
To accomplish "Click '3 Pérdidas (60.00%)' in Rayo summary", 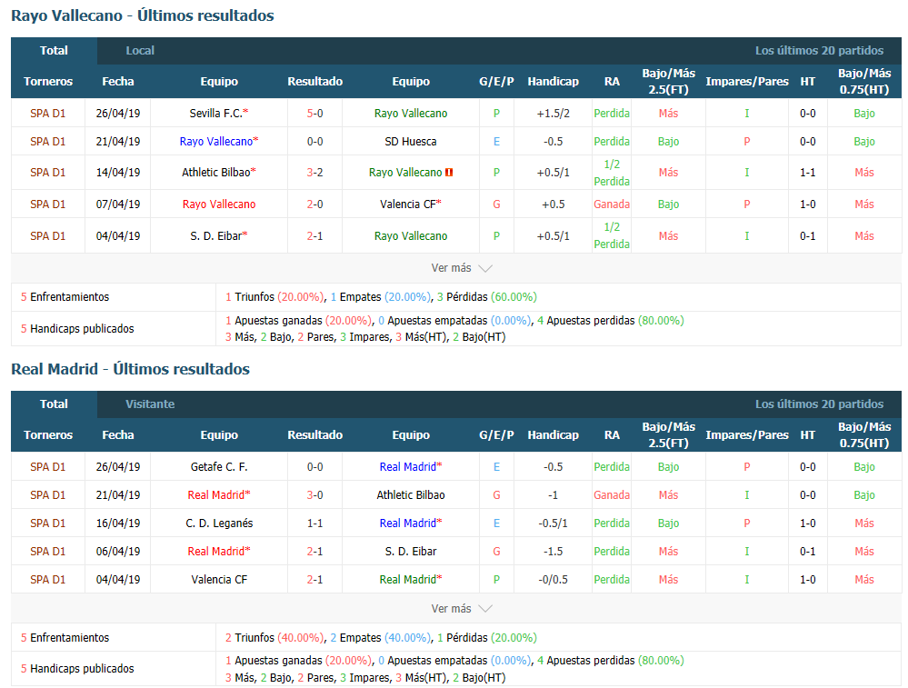I will (487, 297).
